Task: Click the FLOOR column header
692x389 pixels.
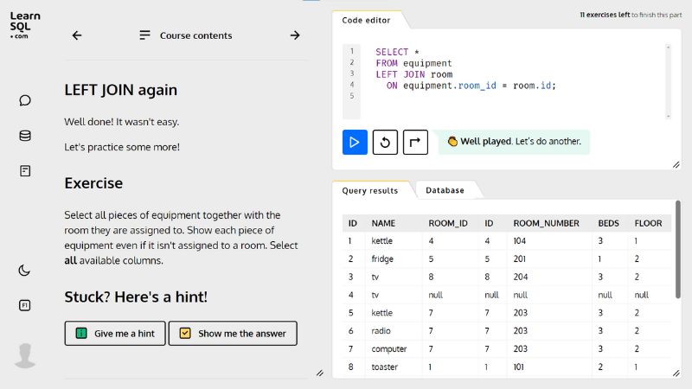Action: coord(648,223)
